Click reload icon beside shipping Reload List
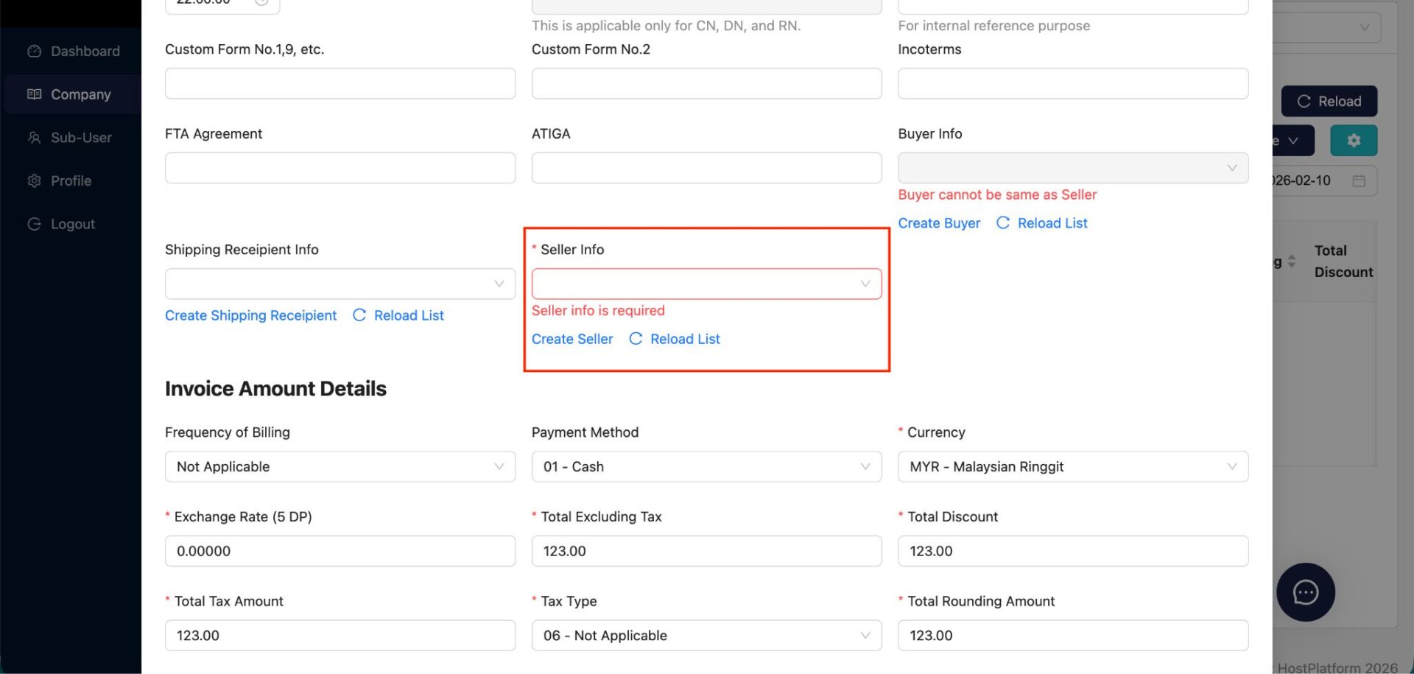Screen dimensions: 1414x674 pyautogui.click(x=359, y=315)
